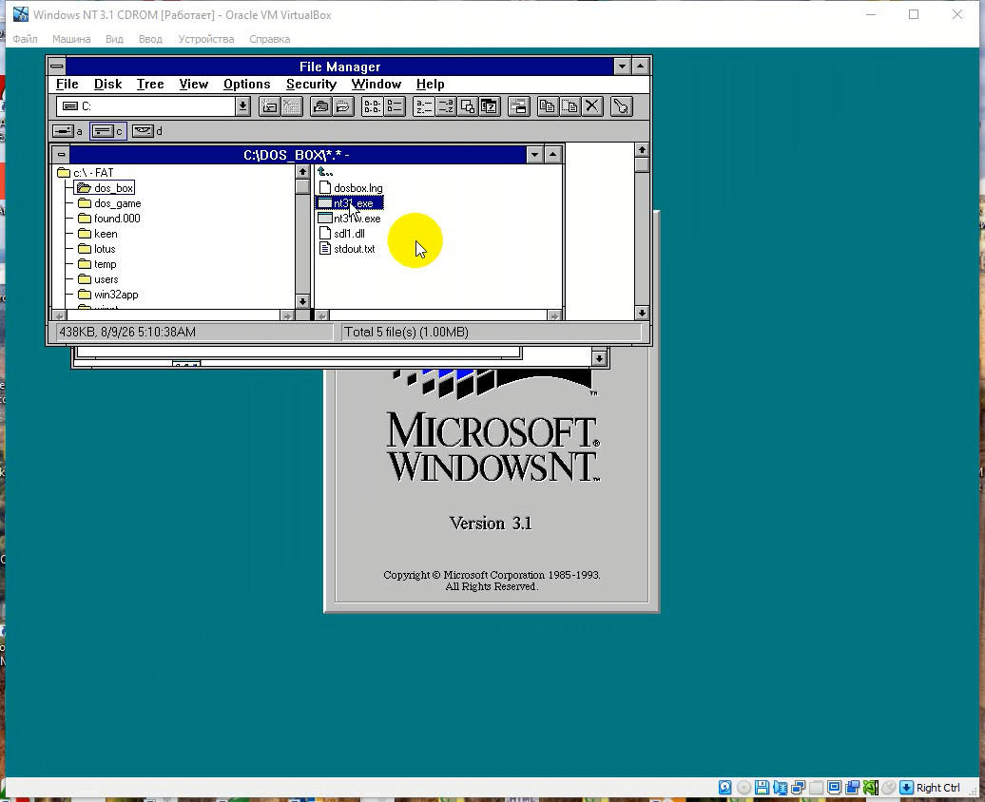
Task: Sort files by size icon
Action: [x=468, y=106]
